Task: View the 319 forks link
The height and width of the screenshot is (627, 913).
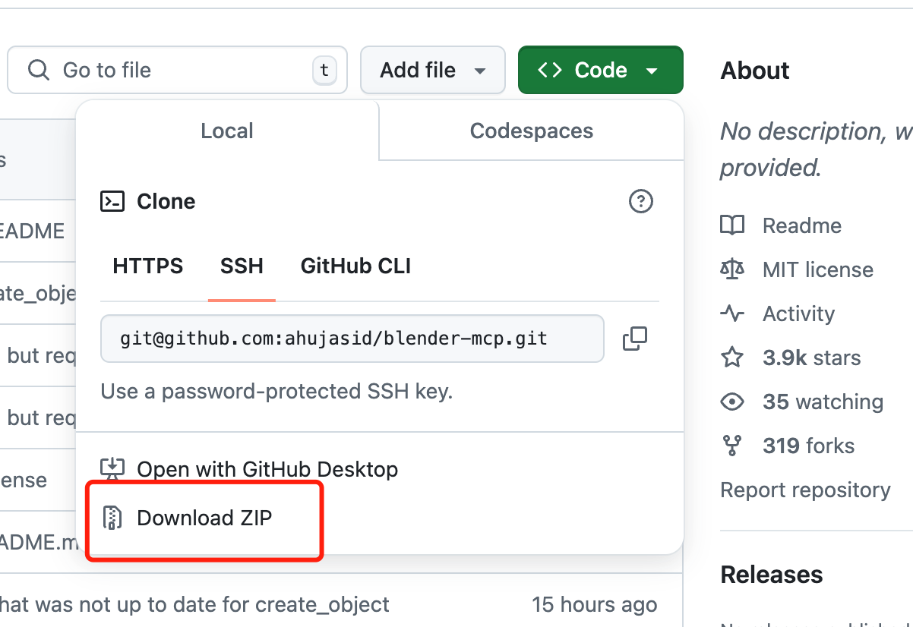Action: (x=809, y=446)
